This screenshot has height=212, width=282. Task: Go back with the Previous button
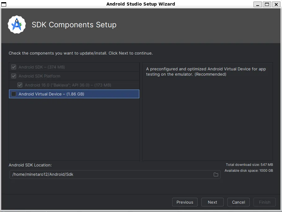(x=185, y=202)
